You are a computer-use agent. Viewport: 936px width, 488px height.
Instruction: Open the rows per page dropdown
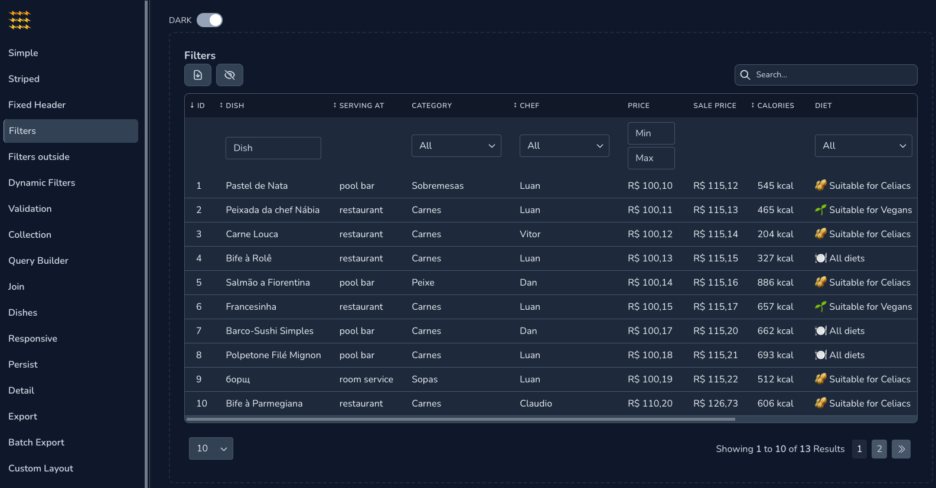click(x=211, y=448)
